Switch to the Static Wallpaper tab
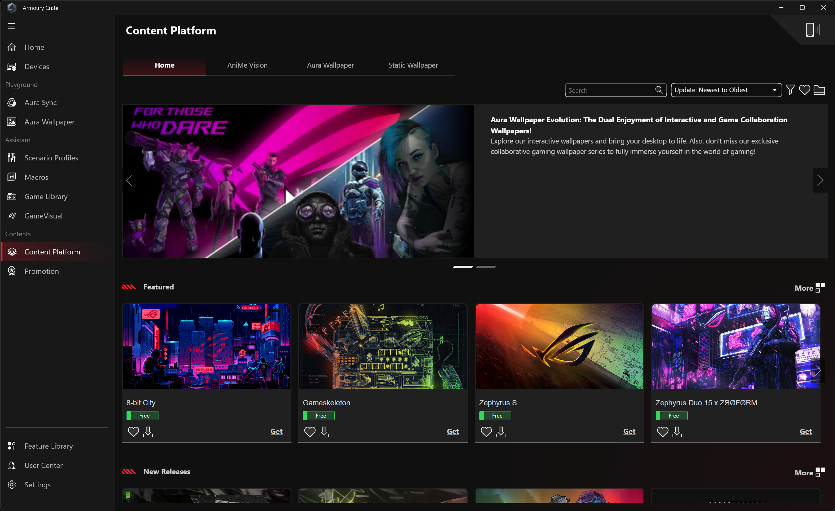The height and width of the screenshot is (511, 835). click(x=413, y=65)
